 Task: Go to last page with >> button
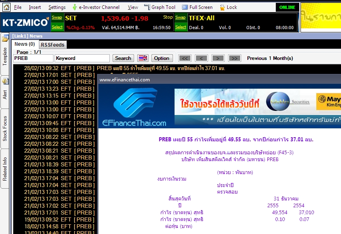[234, 58]
